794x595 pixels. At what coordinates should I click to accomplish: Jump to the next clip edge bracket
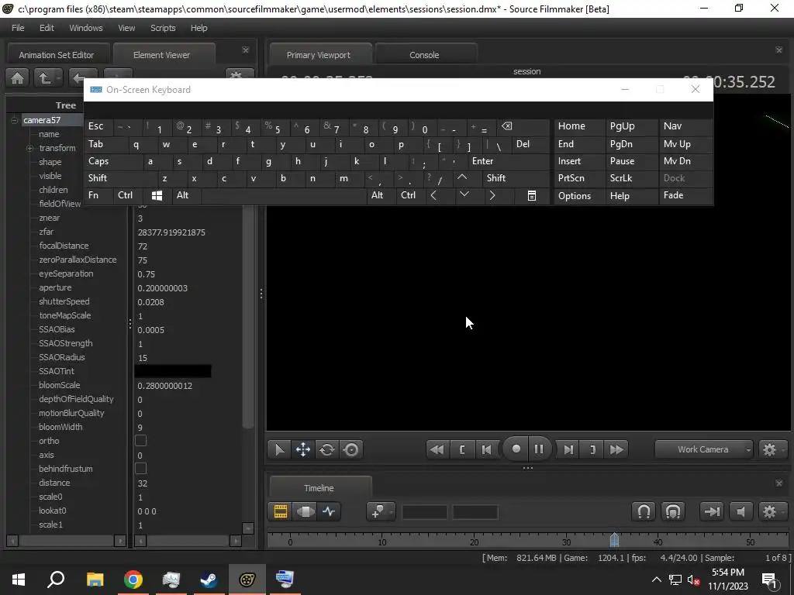click(x=592, y=449)
